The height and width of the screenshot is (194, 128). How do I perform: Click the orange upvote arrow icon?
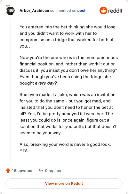point(8,170)
